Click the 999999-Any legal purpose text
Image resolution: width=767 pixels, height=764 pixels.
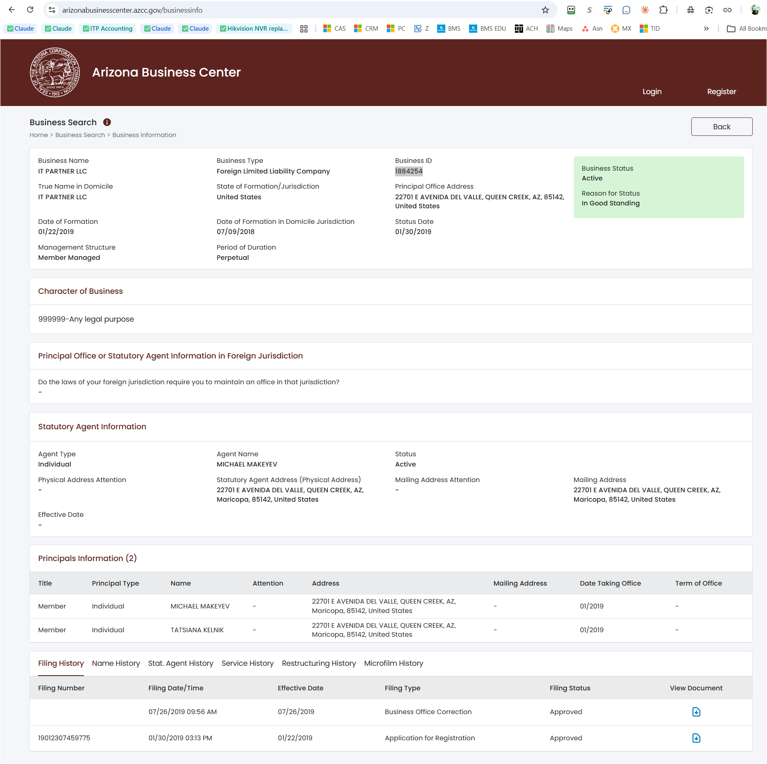pyautogui.click(x=86, y=319)
